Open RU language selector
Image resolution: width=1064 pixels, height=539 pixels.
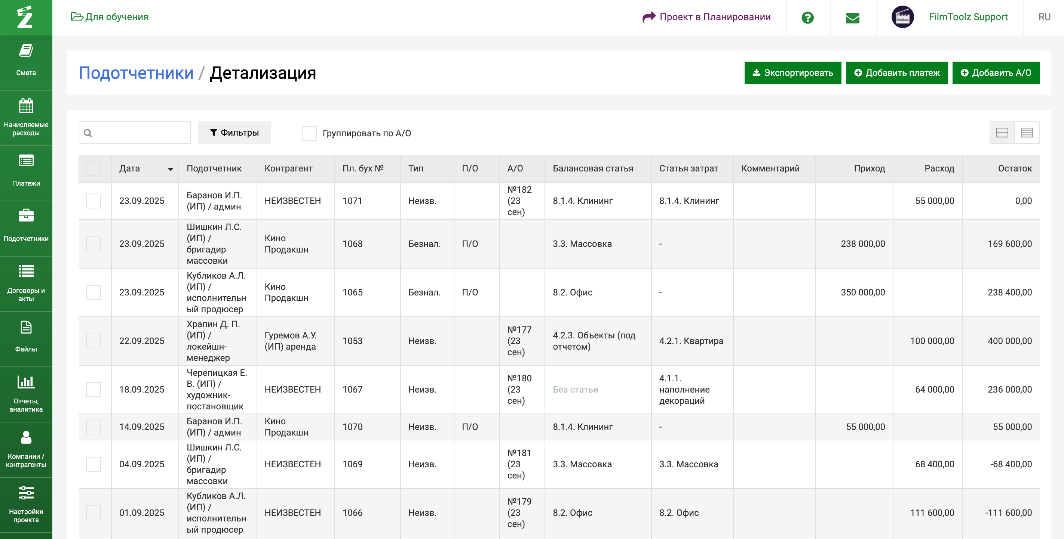point(1044,17)
